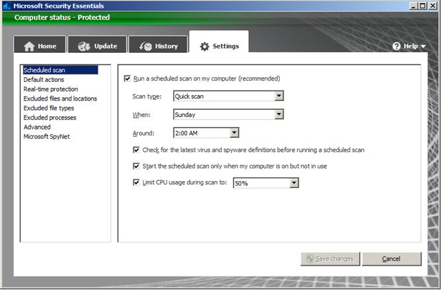Select Default actions in settings list
The image size is (442, 294).
pos(44,80)
